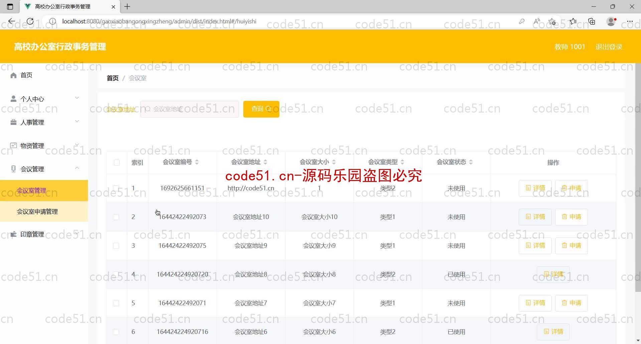Expand the 人事管理 menu chevron
Screen dimensions: 641x344
(x=77, y=121)
